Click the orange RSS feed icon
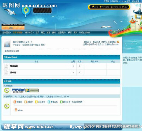The image size is (142, 131). pos(118,42)
